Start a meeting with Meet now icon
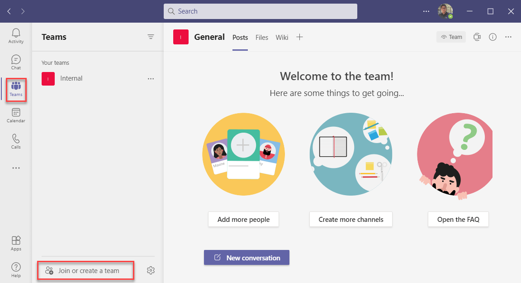 (x=477, y=37)
